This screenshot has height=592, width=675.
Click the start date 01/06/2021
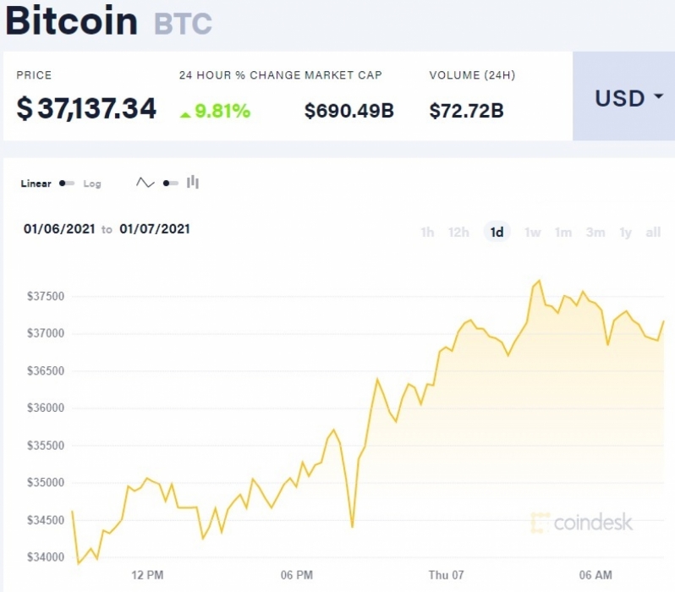tap(59, 228)
